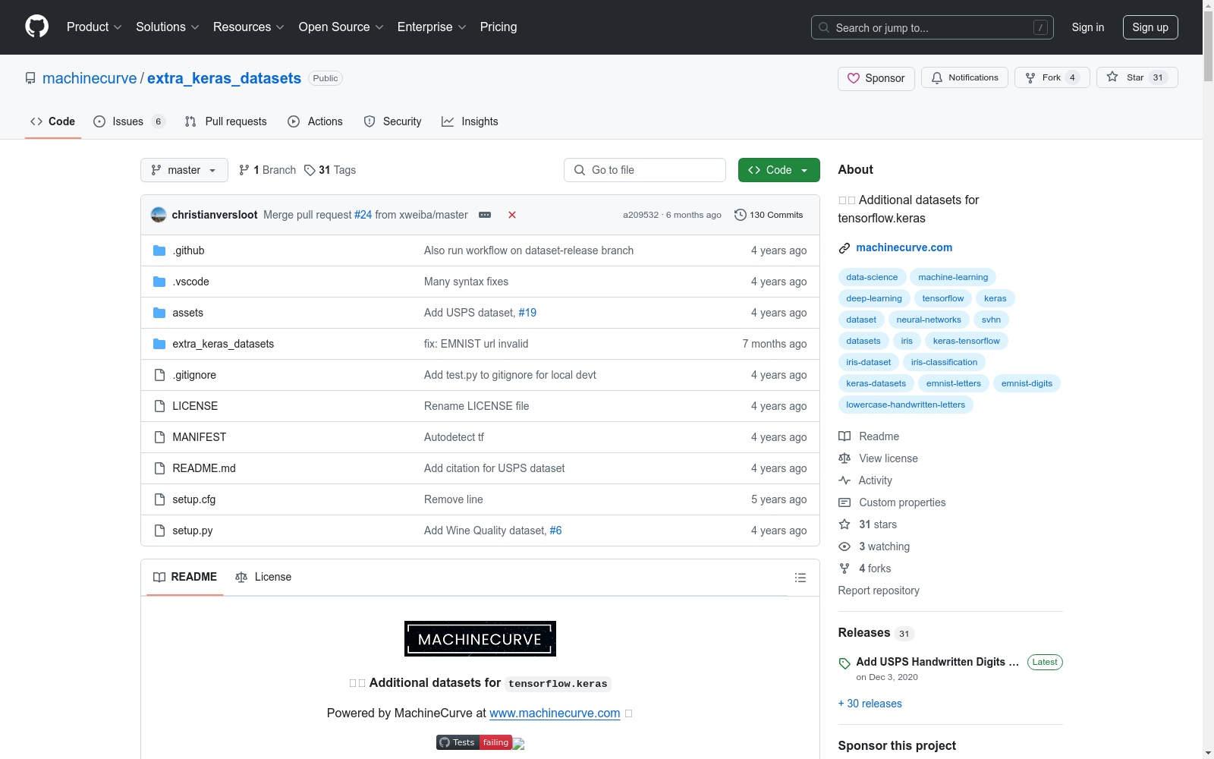
Task: Click commit hash a209532
Action: [x=641, y=215]
